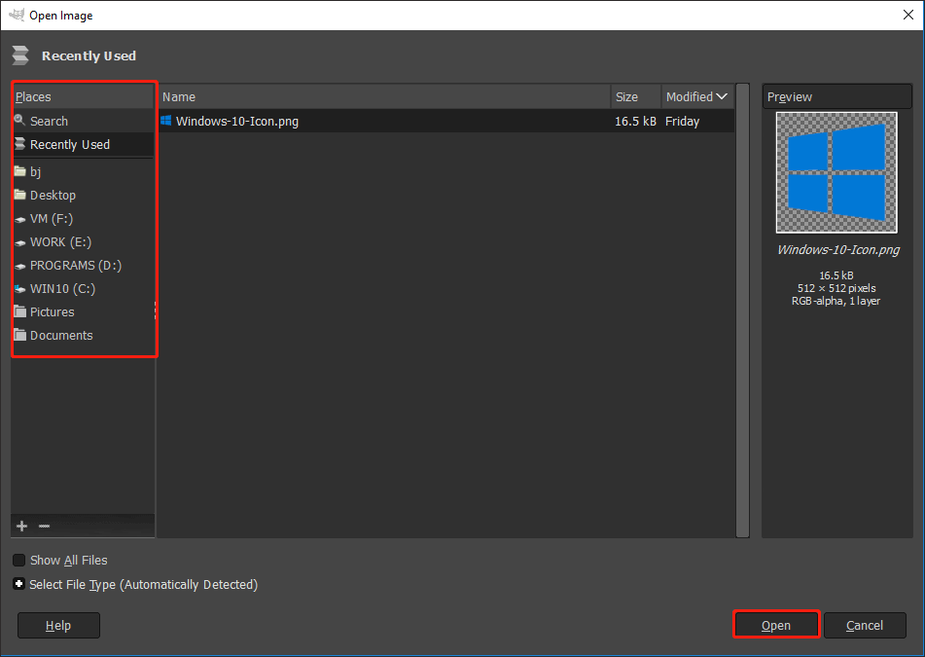The image size is (925, 657).
Task: Open the VM (F:) drive
Action: (x=84, y=218)
